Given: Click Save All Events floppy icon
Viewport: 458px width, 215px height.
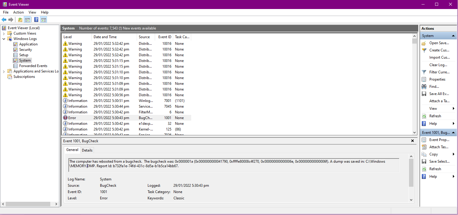Looking at the screenshot, I should click(x=424, y=94).
